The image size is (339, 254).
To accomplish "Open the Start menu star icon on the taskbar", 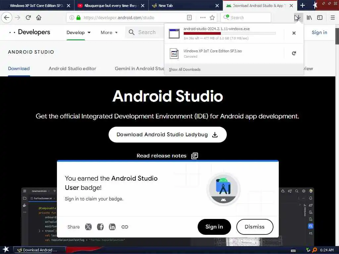I will [x=6, y=249].
